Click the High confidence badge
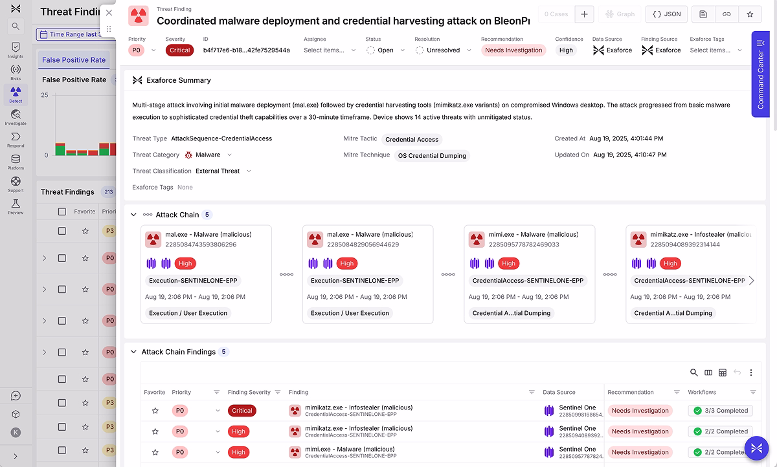The height and width of the screenshot is (467, 777). click(566, 50)
